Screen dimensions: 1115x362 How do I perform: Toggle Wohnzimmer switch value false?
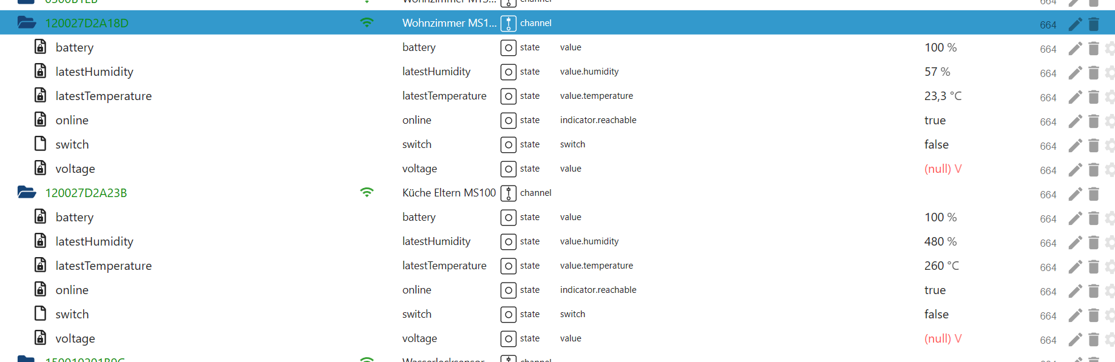pos(936,144)
